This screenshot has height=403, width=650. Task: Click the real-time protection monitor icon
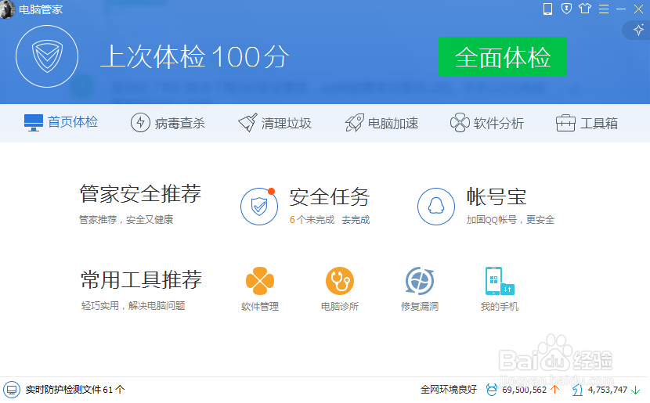pos(12,390)
